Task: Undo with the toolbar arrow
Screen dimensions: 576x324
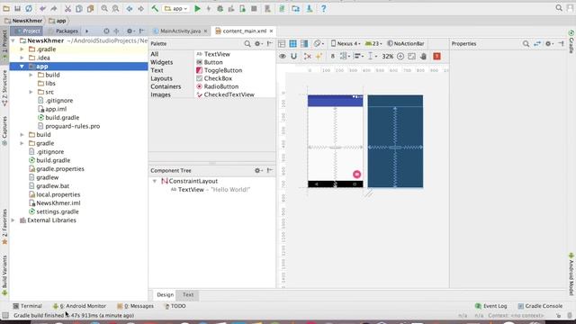Action: 42,8
